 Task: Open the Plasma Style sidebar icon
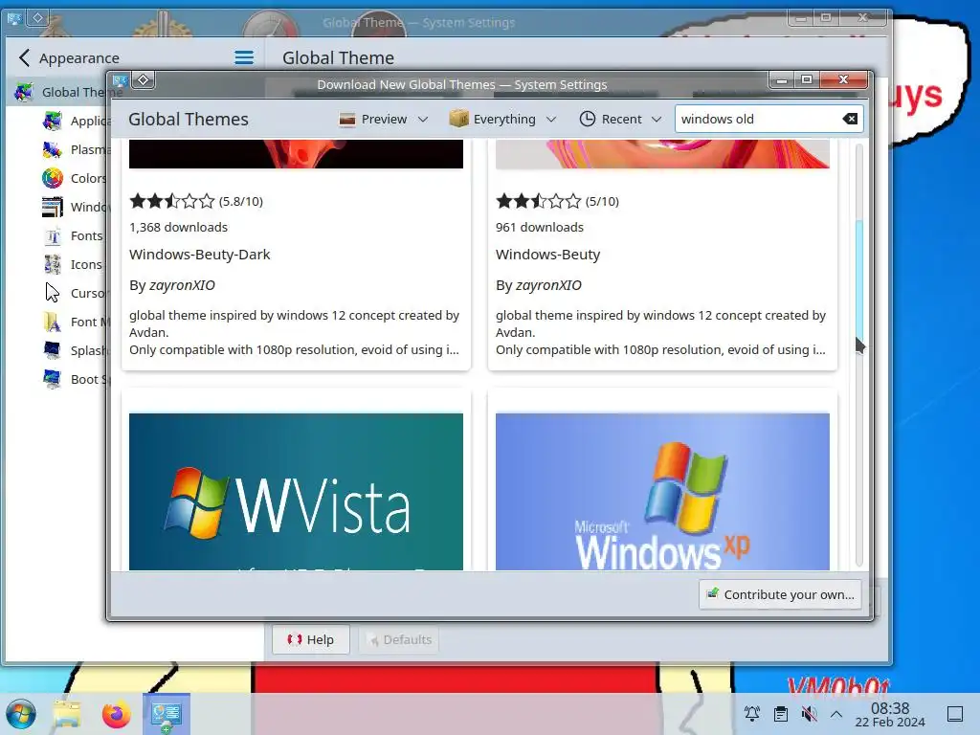click(53, 149)
